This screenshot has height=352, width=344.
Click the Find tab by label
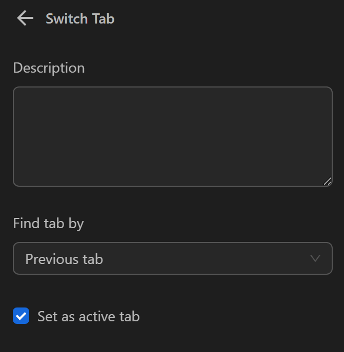(x=48, y=224)
